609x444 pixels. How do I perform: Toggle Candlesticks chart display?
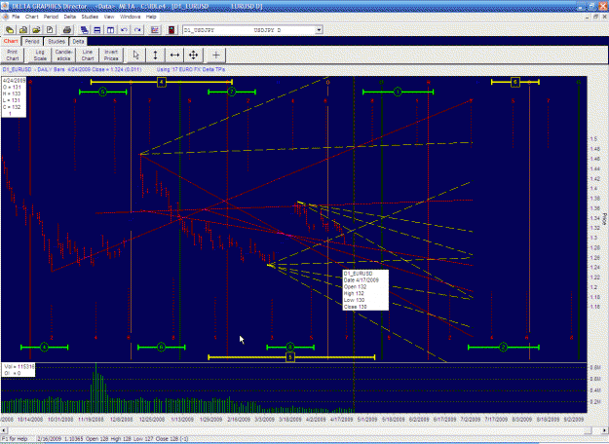click(63, 55)
